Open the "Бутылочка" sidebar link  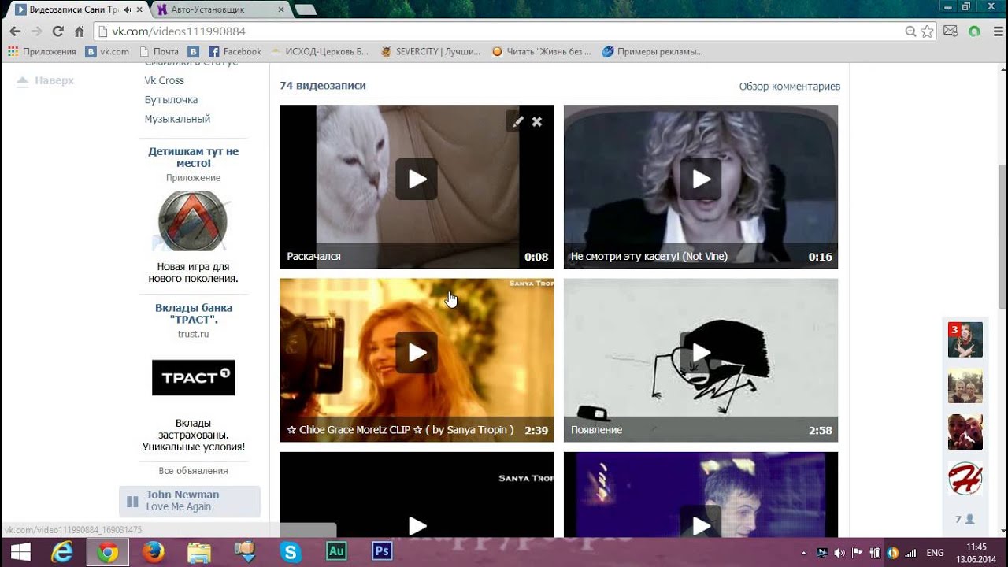[x=171, y=100]
